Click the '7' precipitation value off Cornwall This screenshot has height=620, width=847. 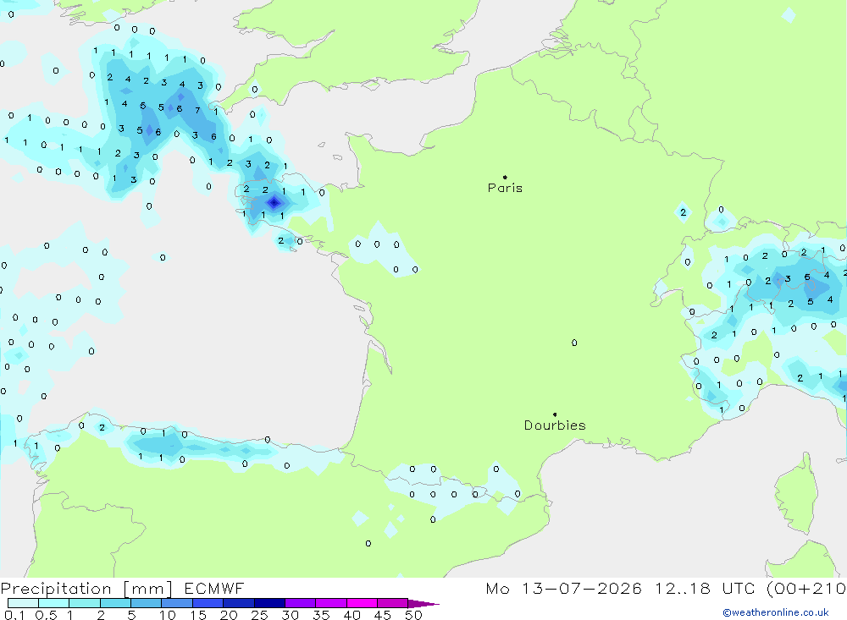click(x=197, y=110)
